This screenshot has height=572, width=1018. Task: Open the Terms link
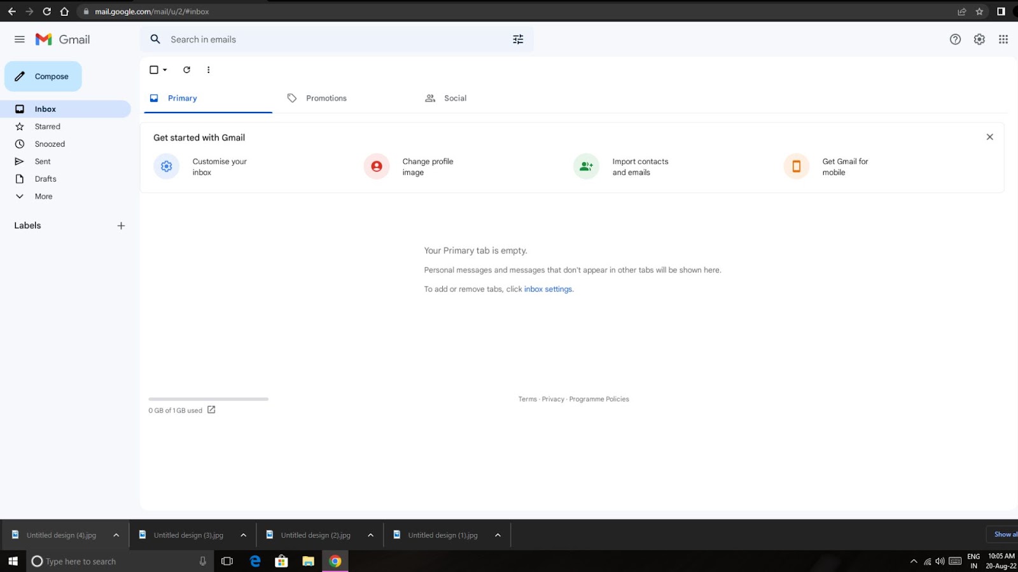click(527, 399)
